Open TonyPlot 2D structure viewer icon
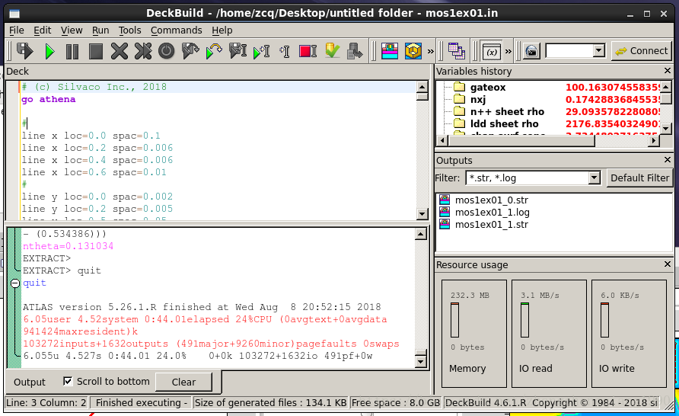This screenshot has width=679, height=416. (390, 51)
